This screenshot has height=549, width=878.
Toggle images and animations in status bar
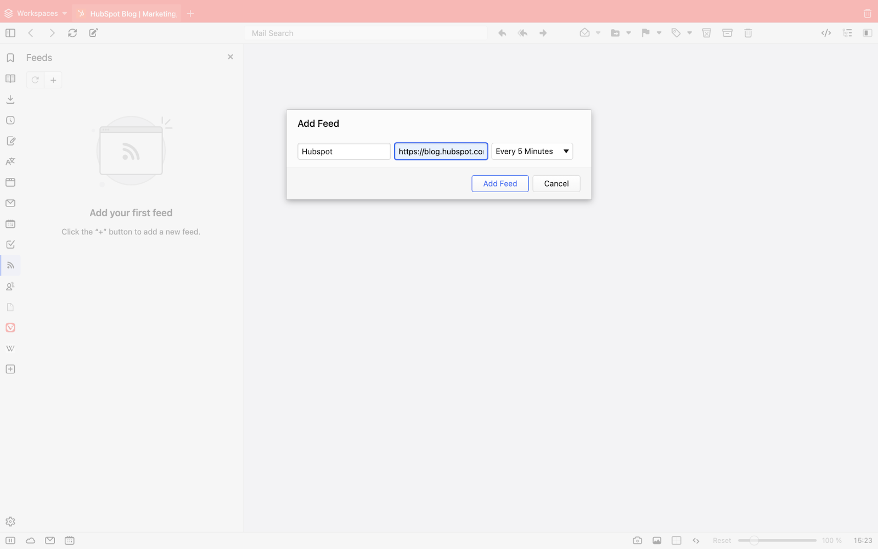coord(657,541)
